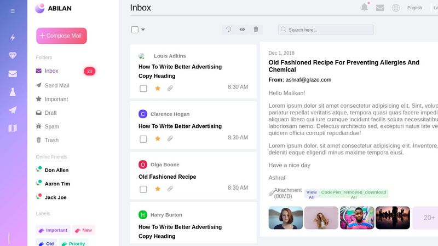Click the hamburger menu icon
This screenshot has width=438, height=246.
13,11
